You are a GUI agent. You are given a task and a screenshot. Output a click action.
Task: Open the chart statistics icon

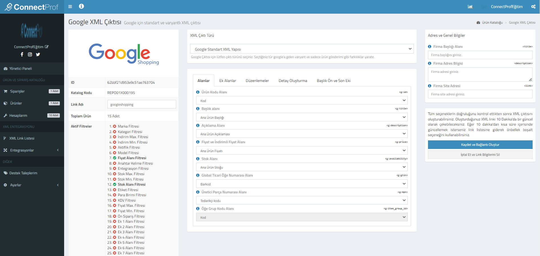(470, 7)
